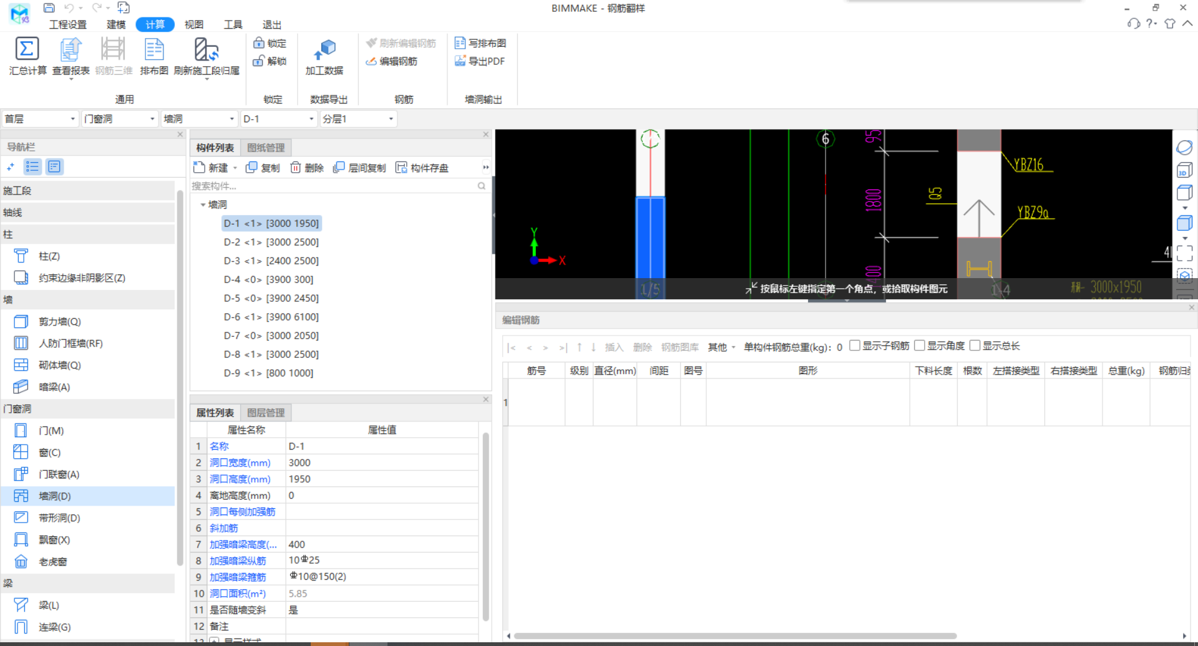Image resolution: width=1198 pixels, height=646 pixels.
Task: Open the 排布图 layout diagram
Action: coord(154,56)
